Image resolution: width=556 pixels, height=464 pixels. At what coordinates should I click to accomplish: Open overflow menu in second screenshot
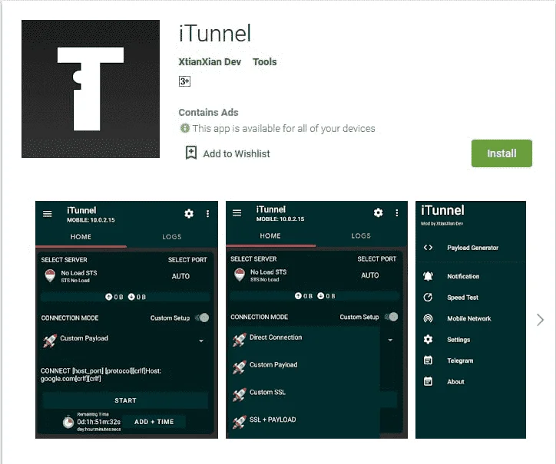(x=397, y=212)
